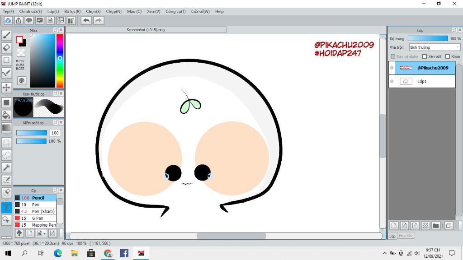Image resolution: width=463 pixels, height=260 pixels.
Task: Click the foreground white color swatch
Action: click(19, 40)
